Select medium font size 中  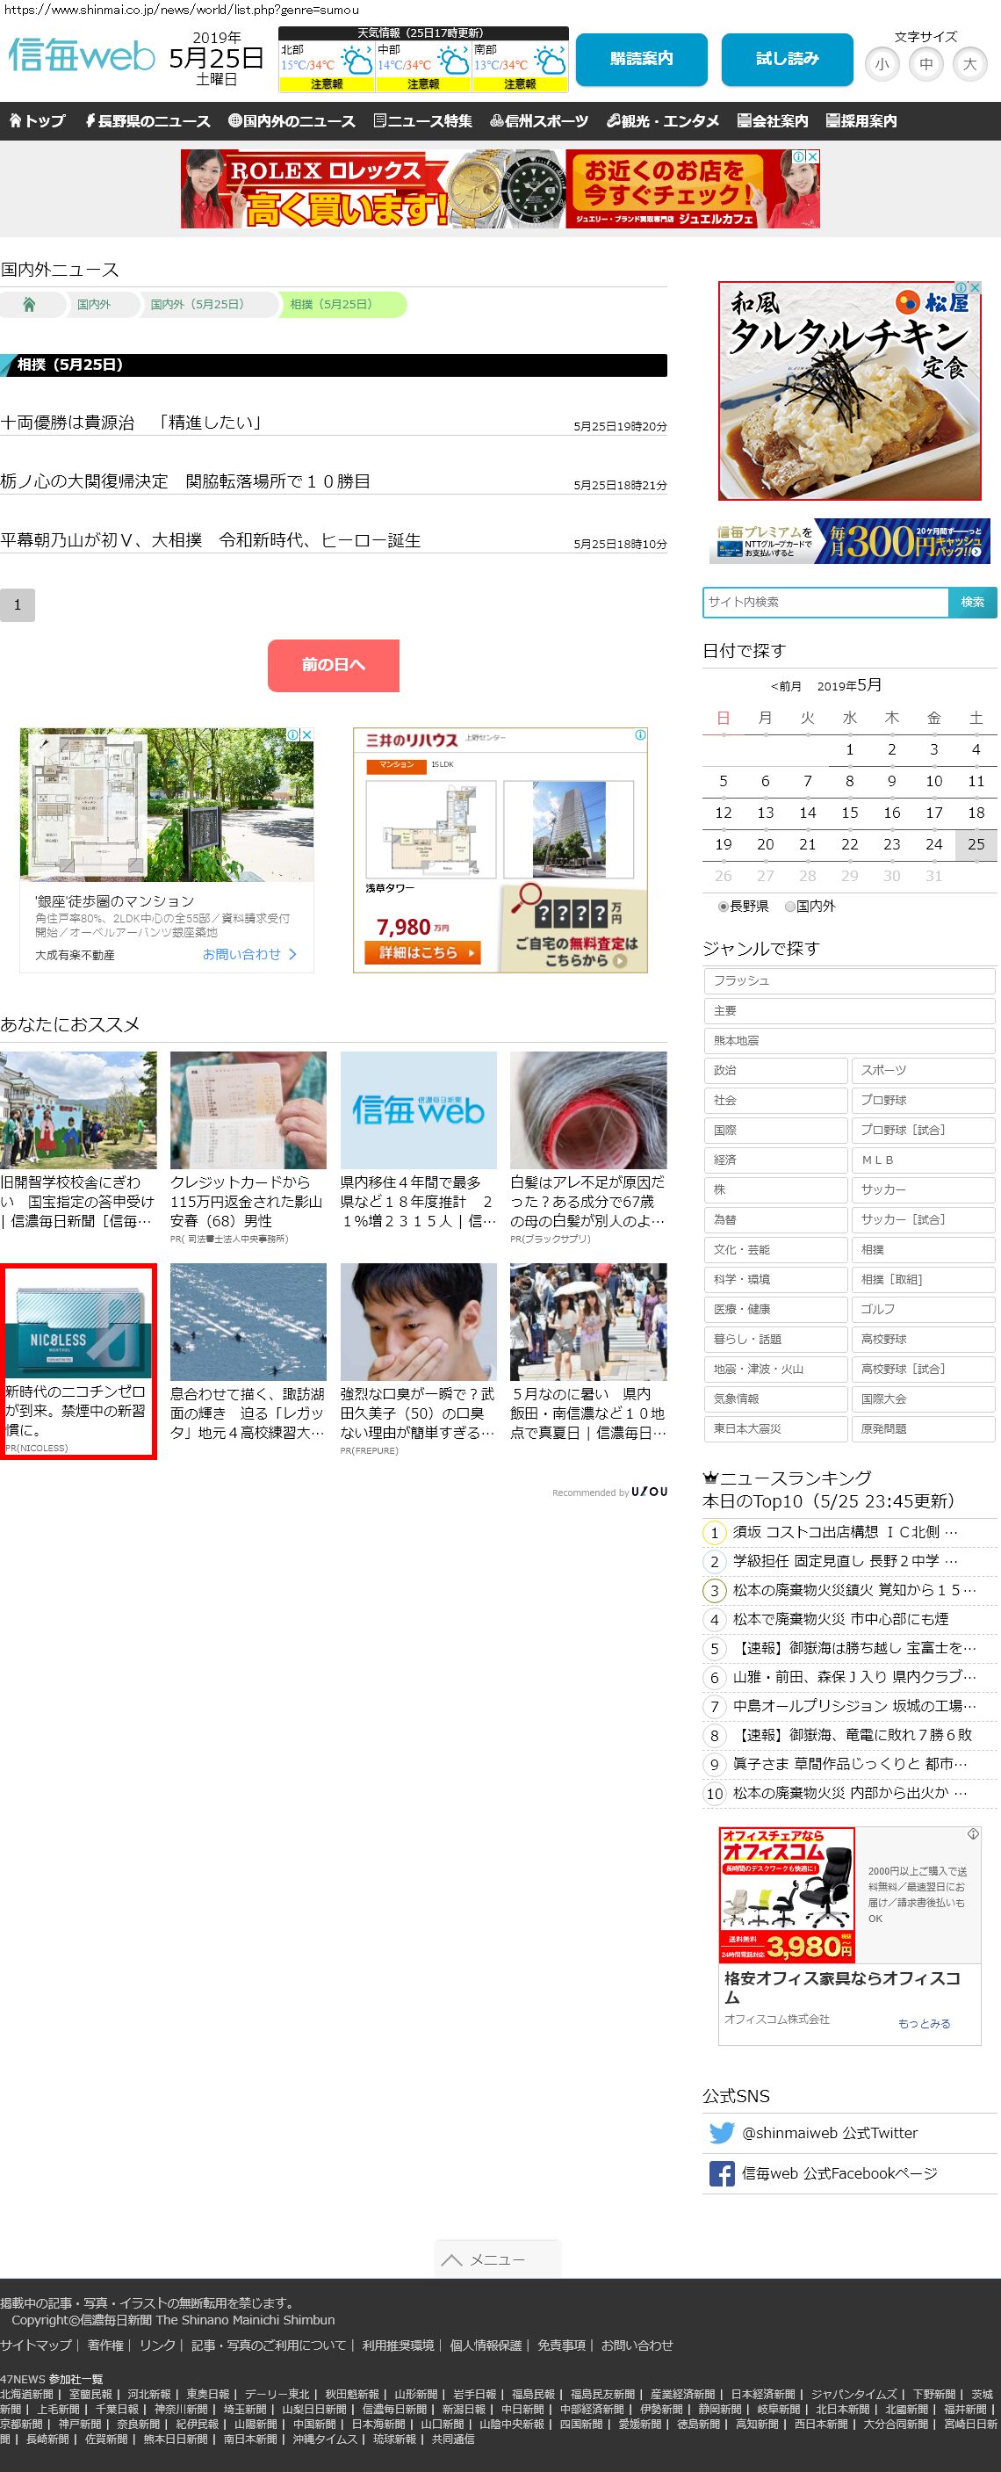coord(925,64)
